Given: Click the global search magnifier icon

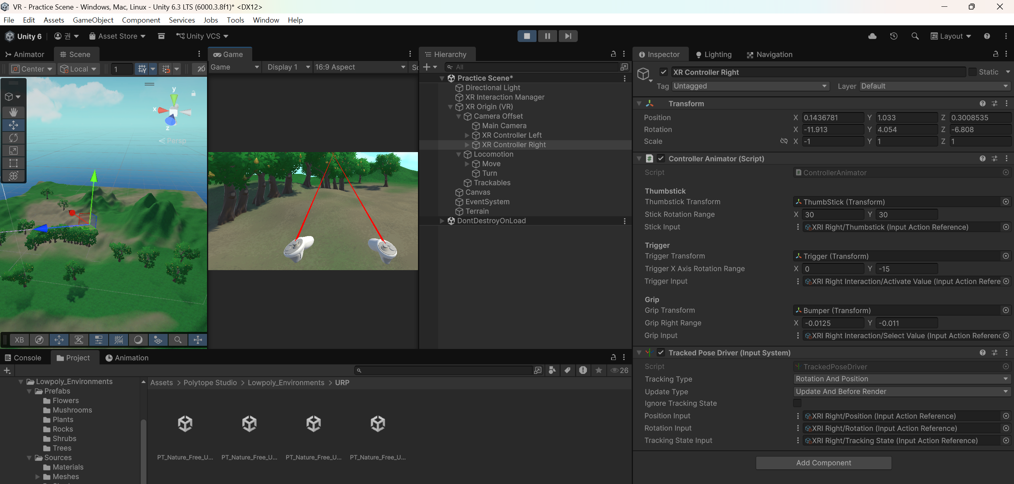Looking at the screenshot, I should pyautogui.click(x=915, y=36).
